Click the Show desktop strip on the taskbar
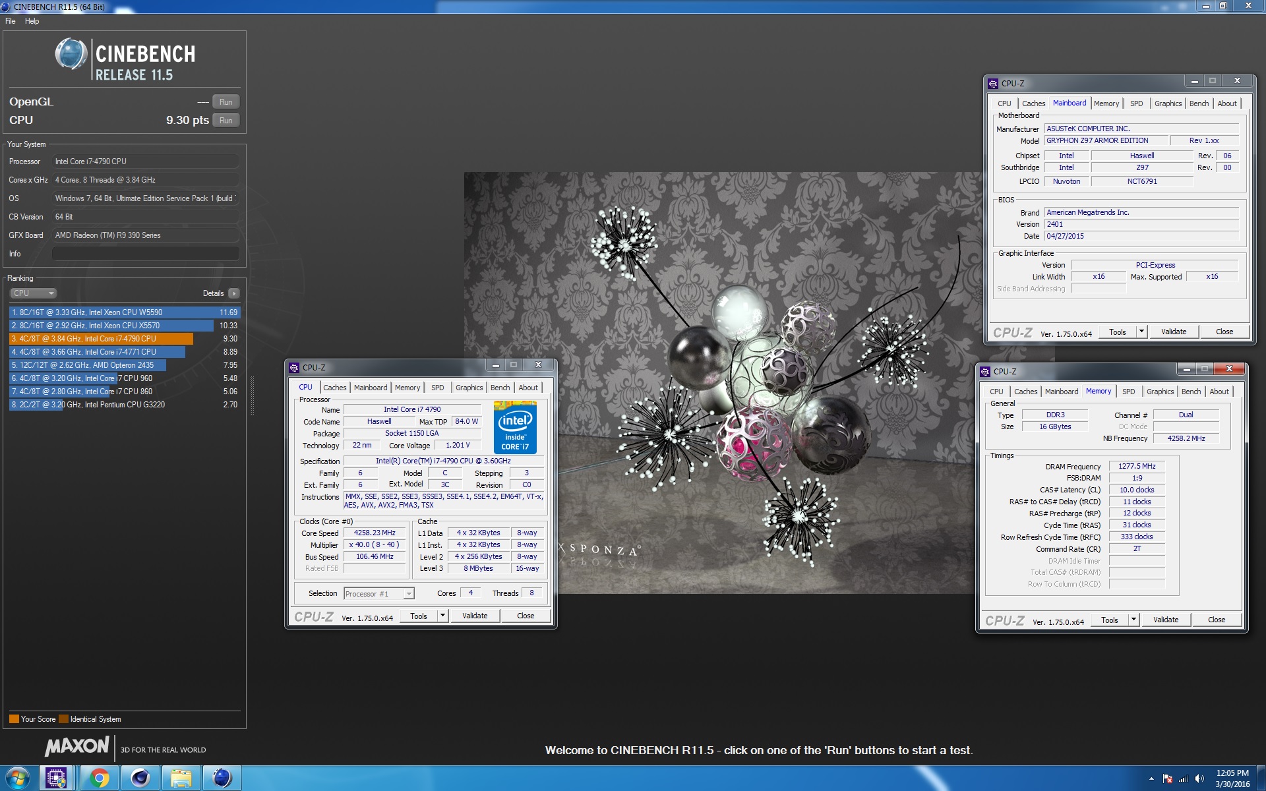Viewport: 1266px width, 791px height. 1261,778
